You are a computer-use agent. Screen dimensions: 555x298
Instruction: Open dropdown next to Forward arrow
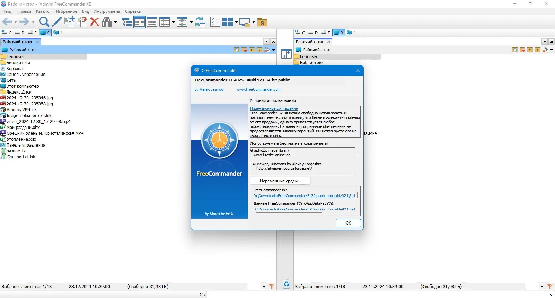pyautogui.click(x=33, y=22)
